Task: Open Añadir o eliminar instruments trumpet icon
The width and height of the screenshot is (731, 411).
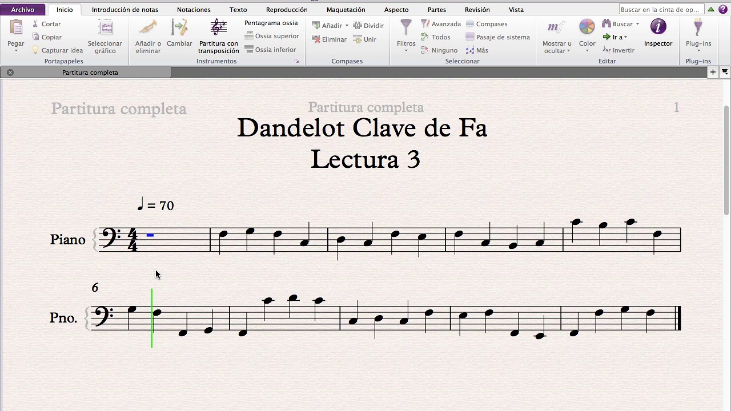Action: [148, 28]
